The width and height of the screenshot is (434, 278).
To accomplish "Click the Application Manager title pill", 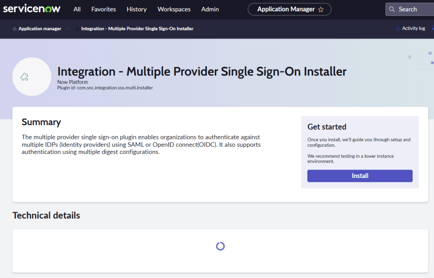I will (286, 9).
